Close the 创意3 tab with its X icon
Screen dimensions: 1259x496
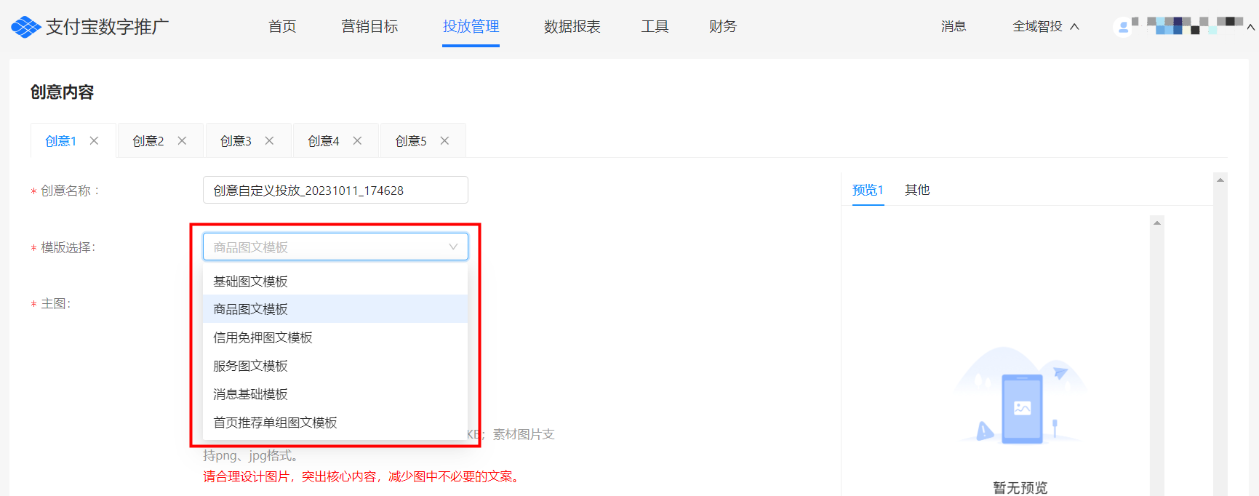(x=269, y=140)
